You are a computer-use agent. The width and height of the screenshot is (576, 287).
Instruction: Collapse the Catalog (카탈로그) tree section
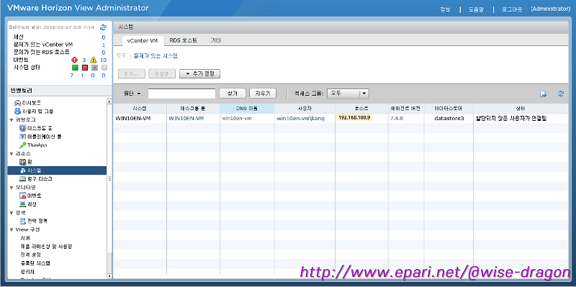(12, 120)
